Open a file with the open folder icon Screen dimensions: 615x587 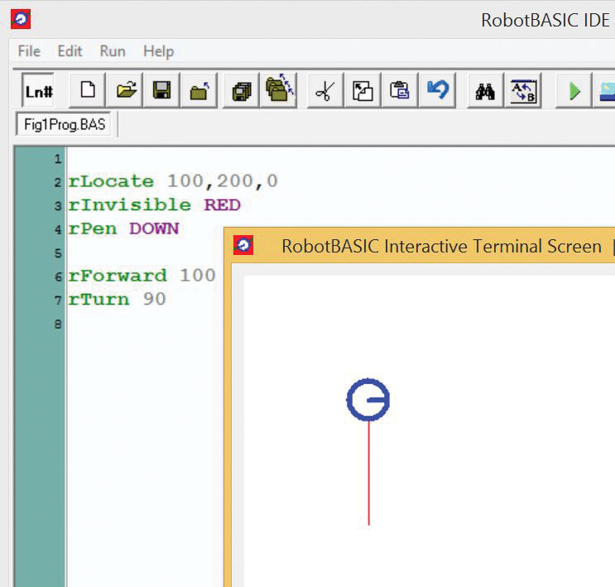click(125, 90)
